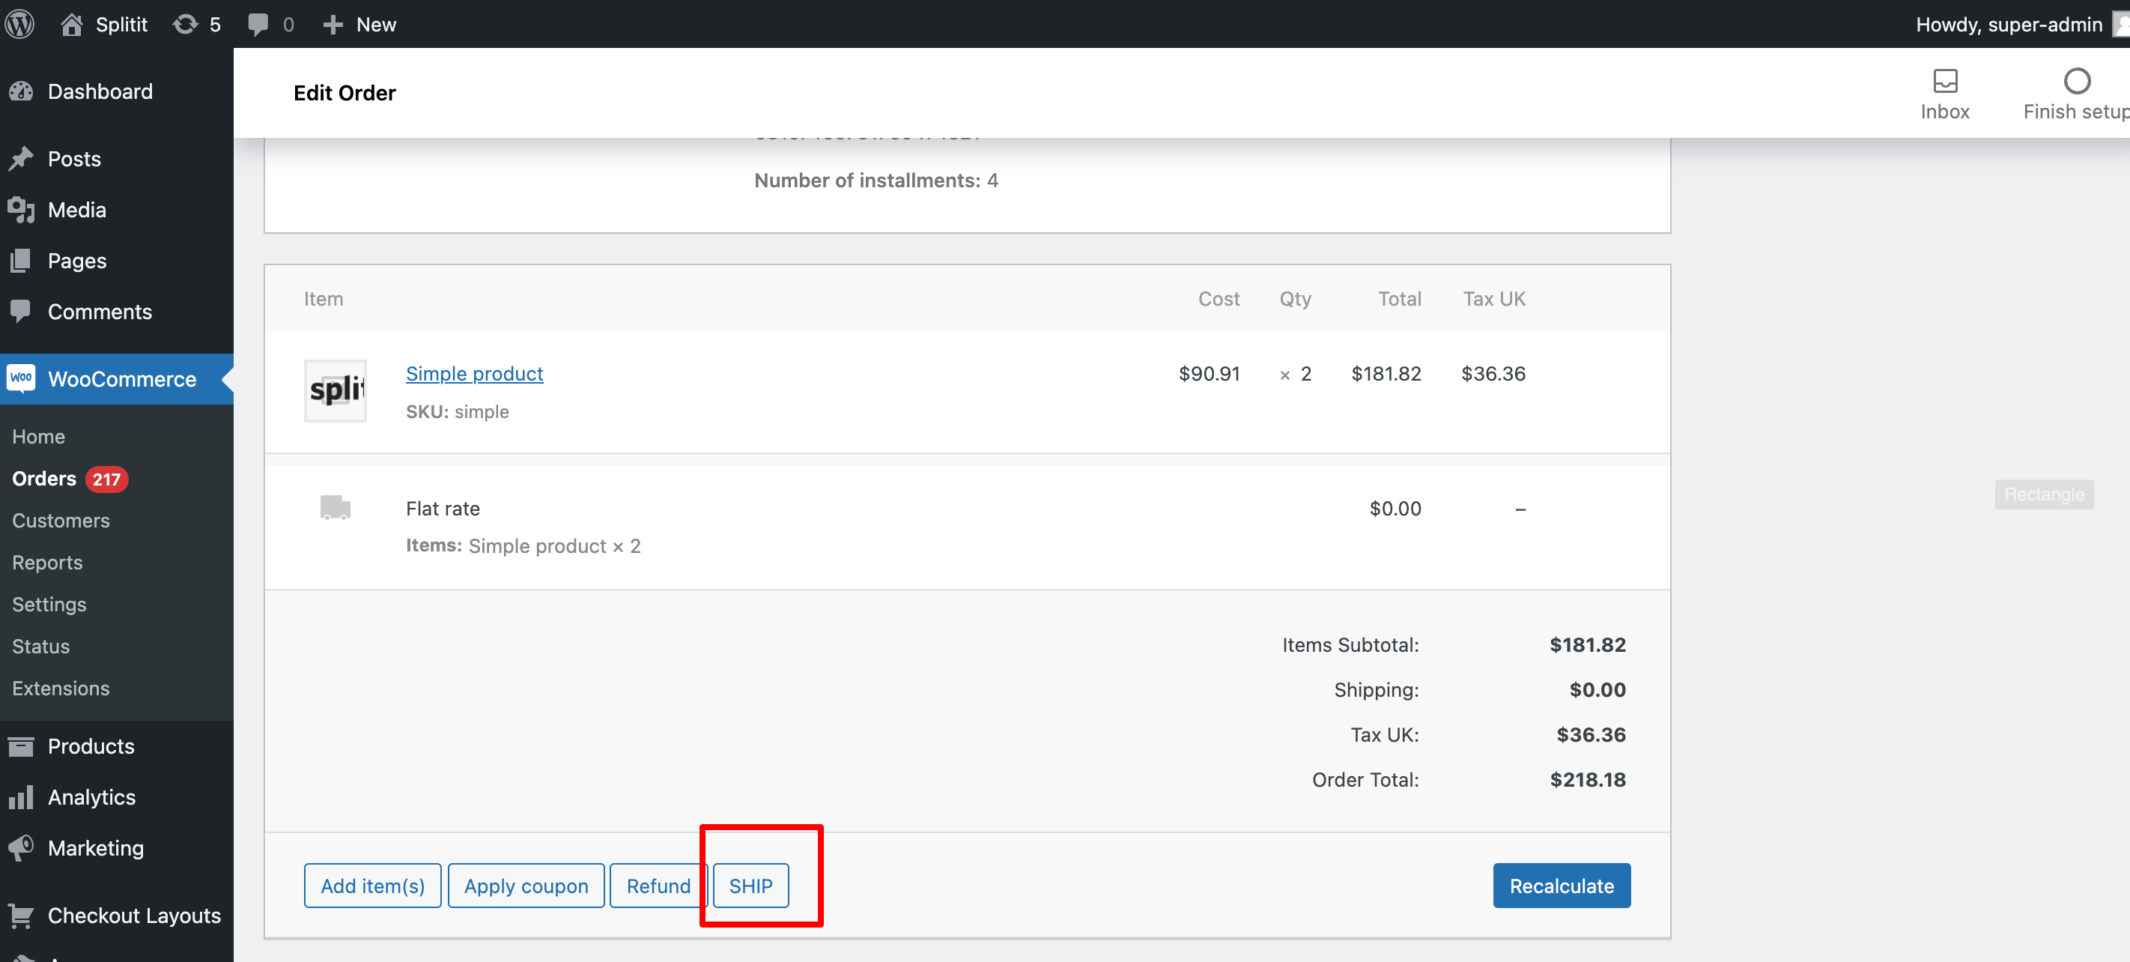Click the SHIP button
The width and height of the screenshot is (2130, 962).
tap(750, 885)
